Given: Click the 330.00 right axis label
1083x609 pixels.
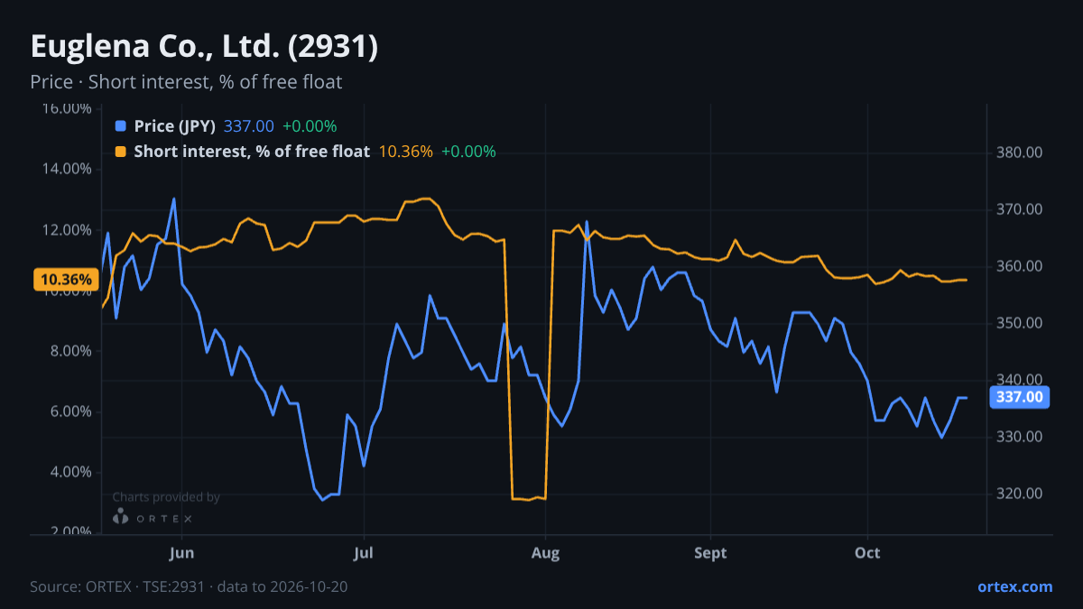Looking at the screenshot, I should coord(1020,437).
